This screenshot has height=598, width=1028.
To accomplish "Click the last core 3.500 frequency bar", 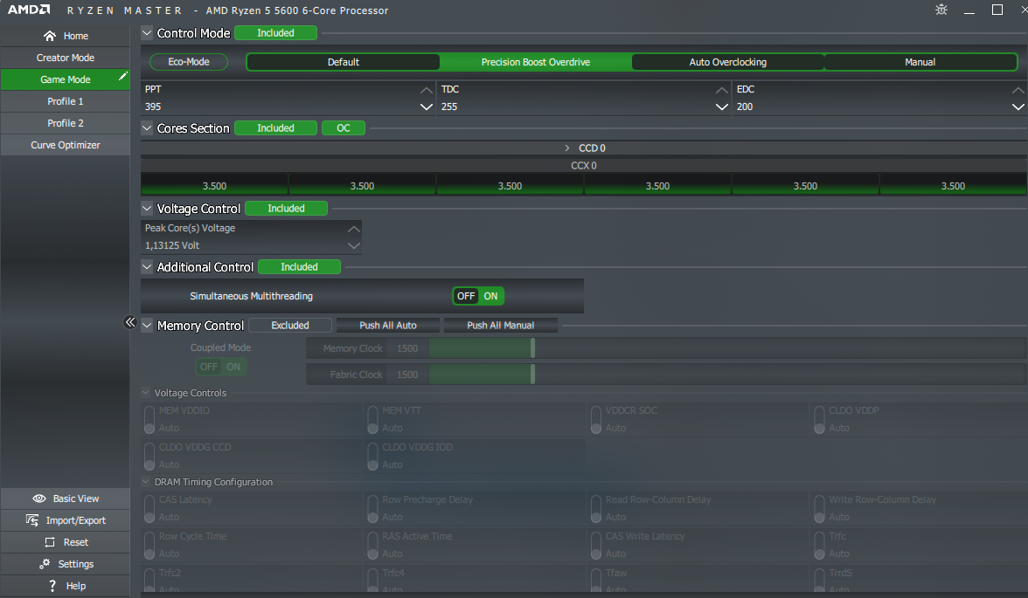I will point(953,184).
